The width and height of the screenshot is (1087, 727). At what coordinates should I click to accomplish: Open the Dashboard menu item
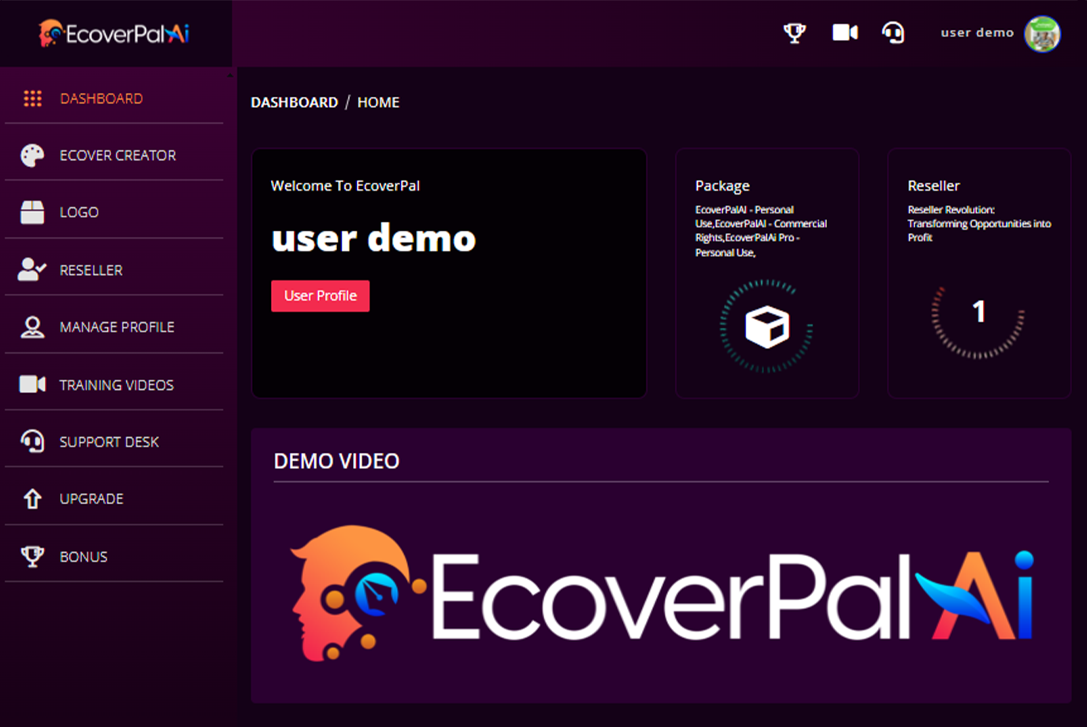coord(101,98)
